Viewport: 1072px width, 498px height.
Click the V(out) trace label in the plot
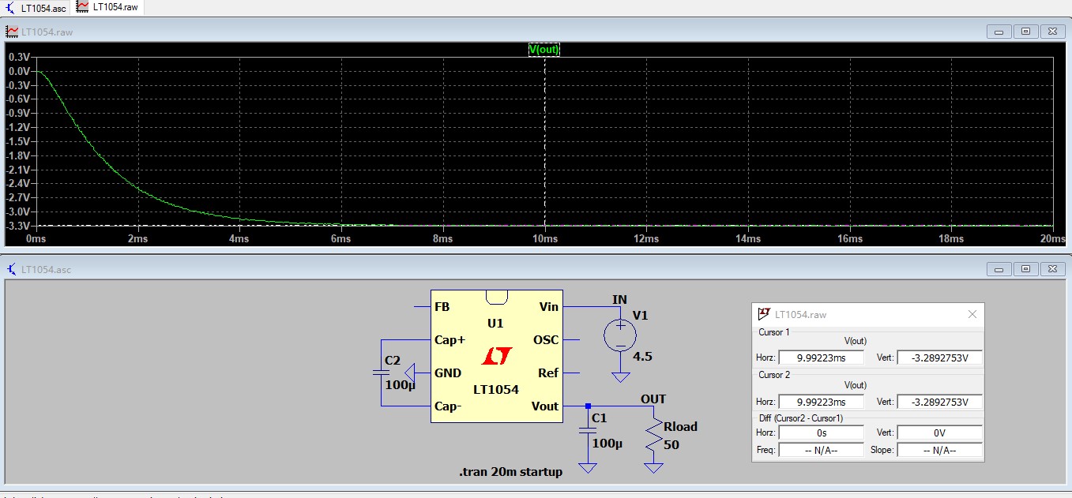coord(544,50)
